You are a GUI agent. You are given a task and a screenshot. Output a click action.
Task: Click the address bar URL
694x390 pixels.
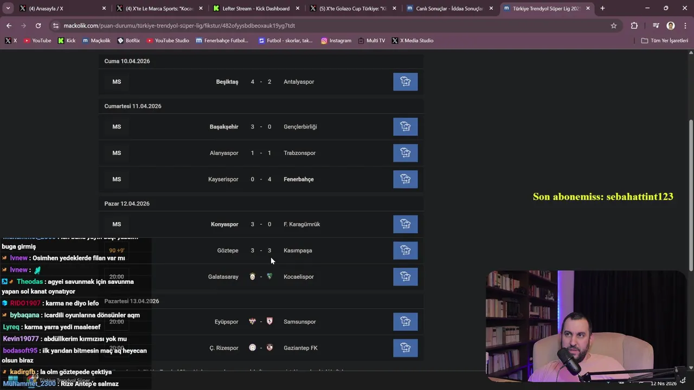click(x=179, y=25)
